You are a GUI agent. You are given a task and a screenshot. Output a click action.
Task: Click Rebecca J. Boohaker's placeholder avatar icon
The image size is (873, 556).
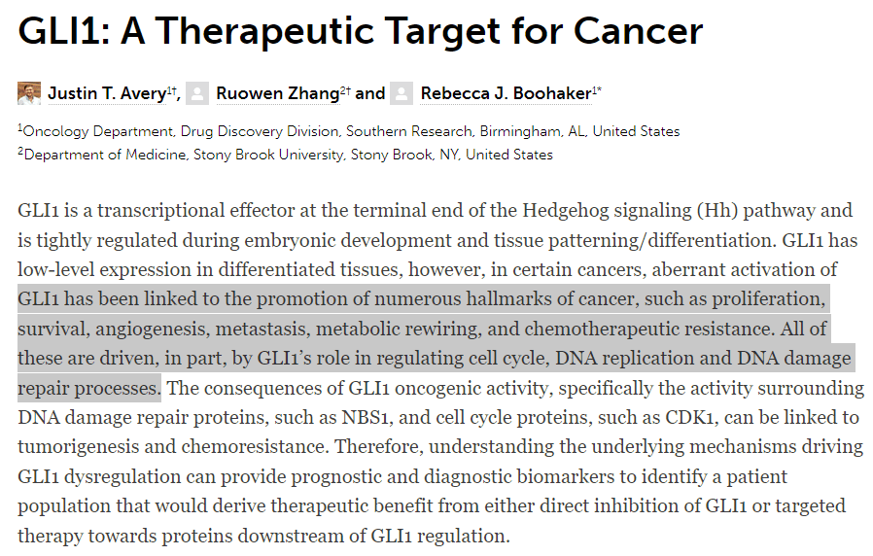[402, 93]
